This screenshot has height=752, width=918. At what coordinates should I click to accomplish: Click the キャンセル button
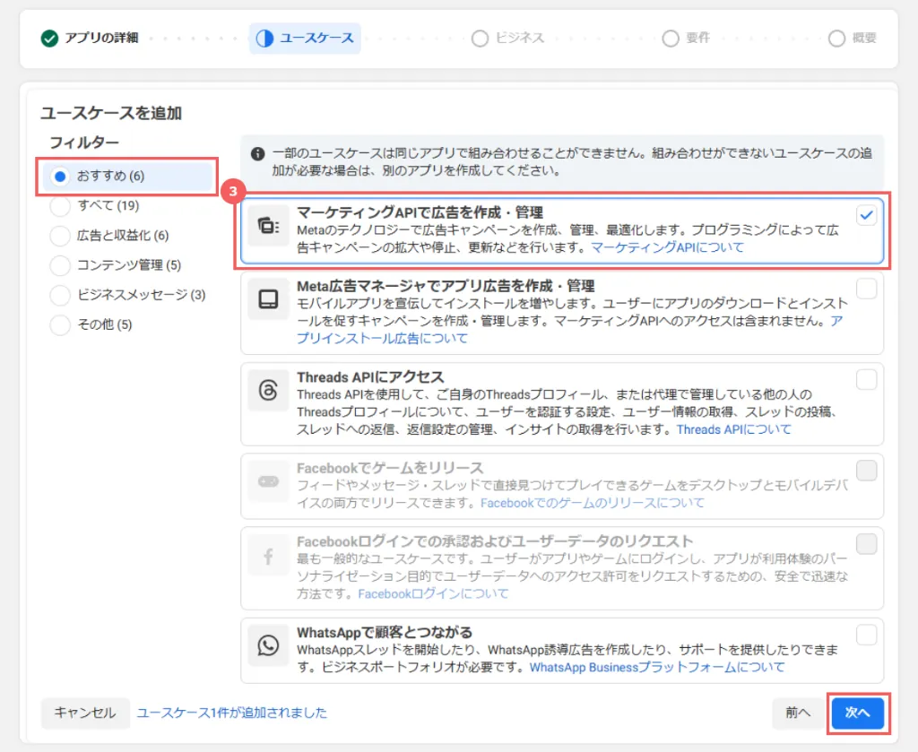(85, 713)
